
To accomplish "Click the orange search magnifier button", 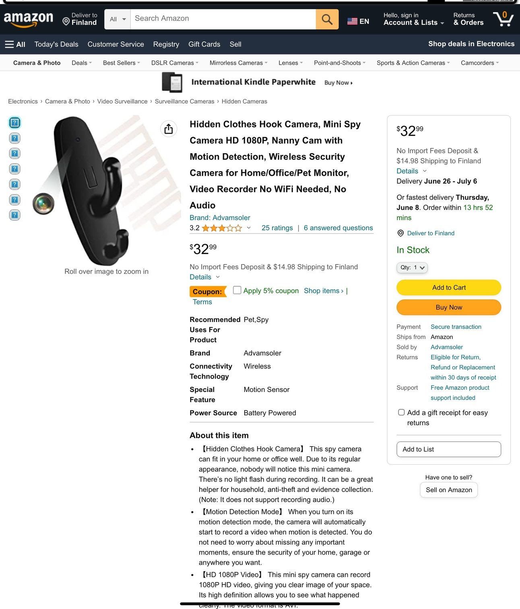I will tap(327, 19).
